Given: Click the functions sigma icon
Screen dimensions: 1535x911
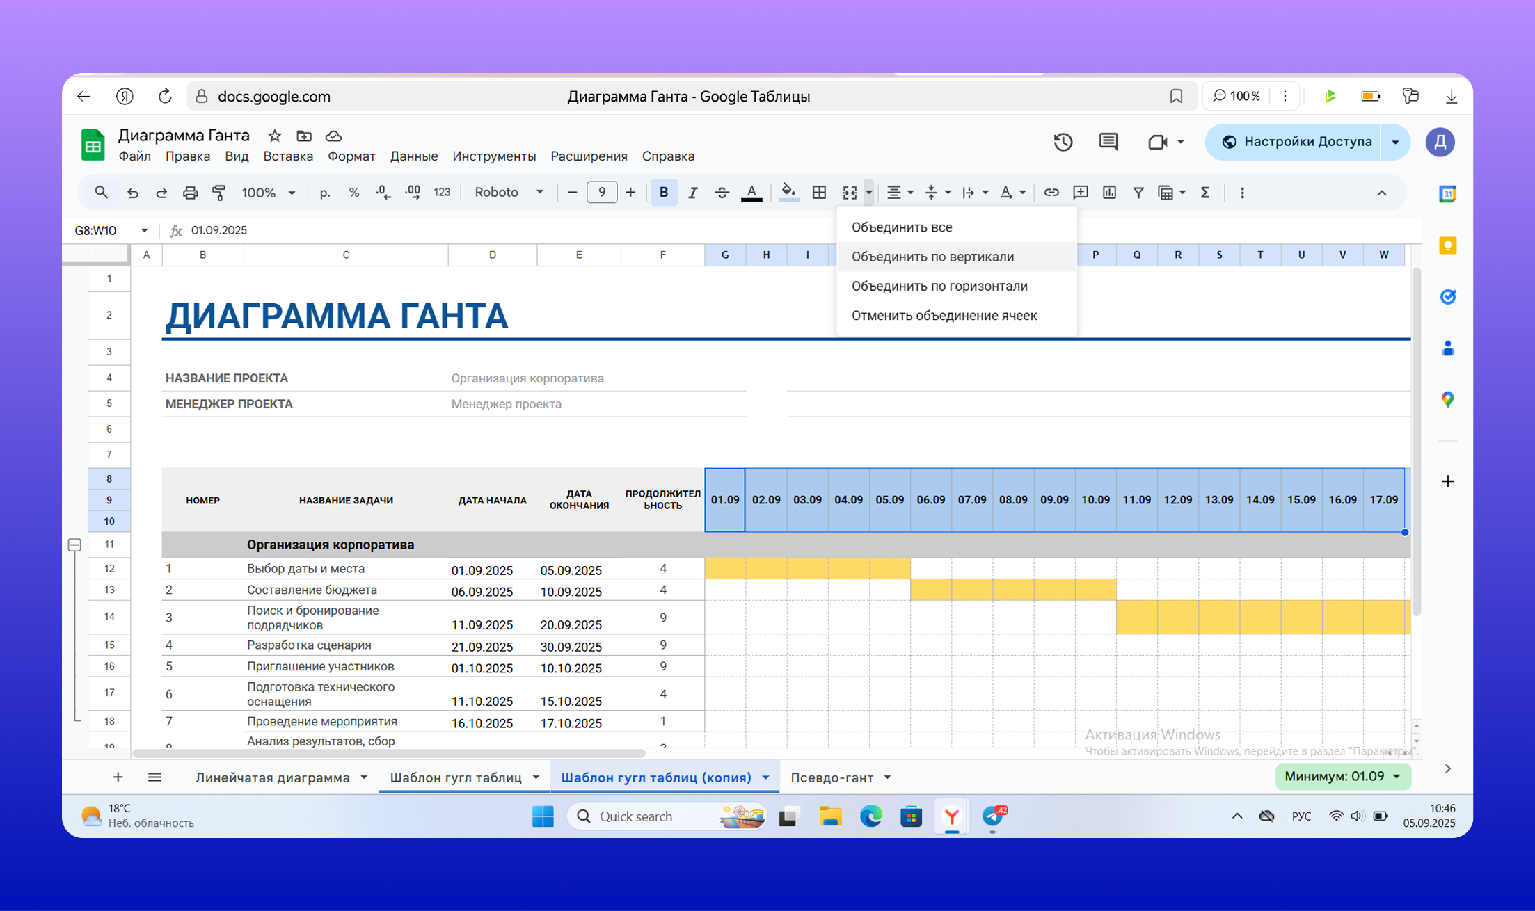Looking at the screenshot, I should (x=1205, y=193).
